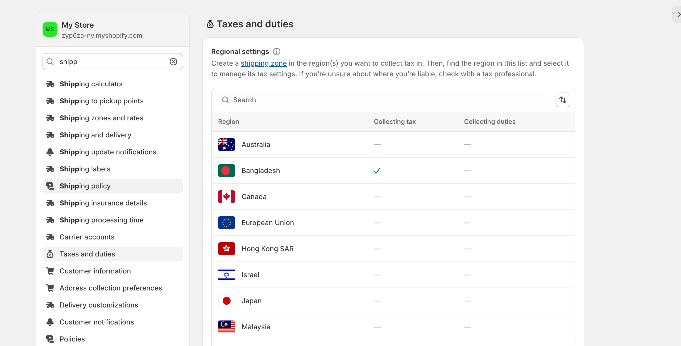Click the Australia flag icon

coord(227,145)
